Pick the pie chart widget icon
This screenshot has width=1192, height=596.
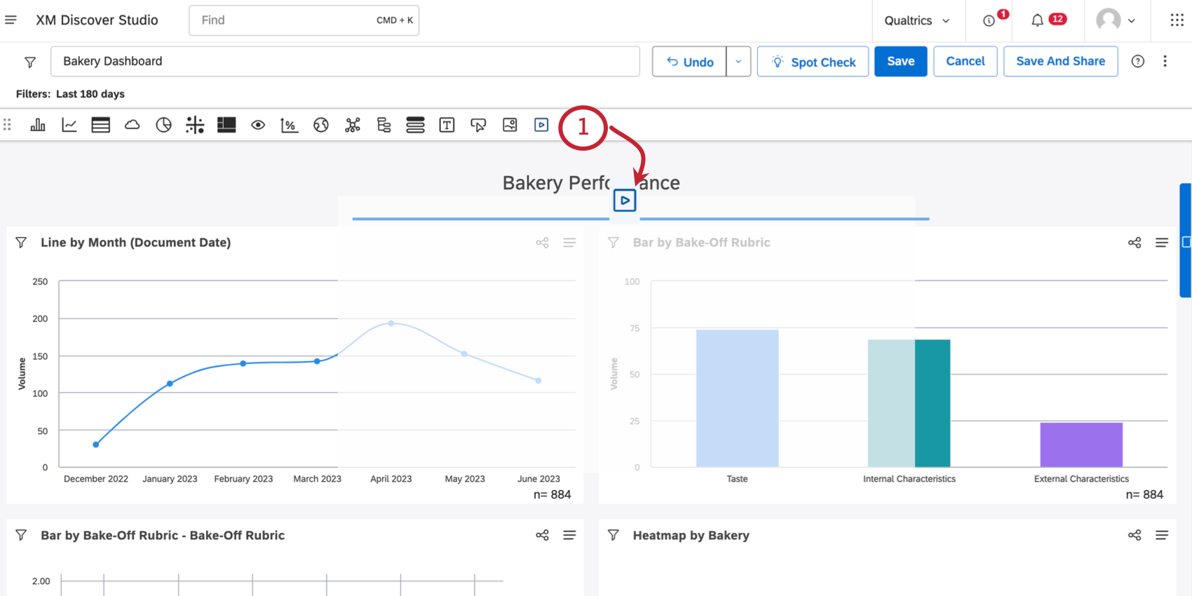pyautogui.click(x=163, y=125)
